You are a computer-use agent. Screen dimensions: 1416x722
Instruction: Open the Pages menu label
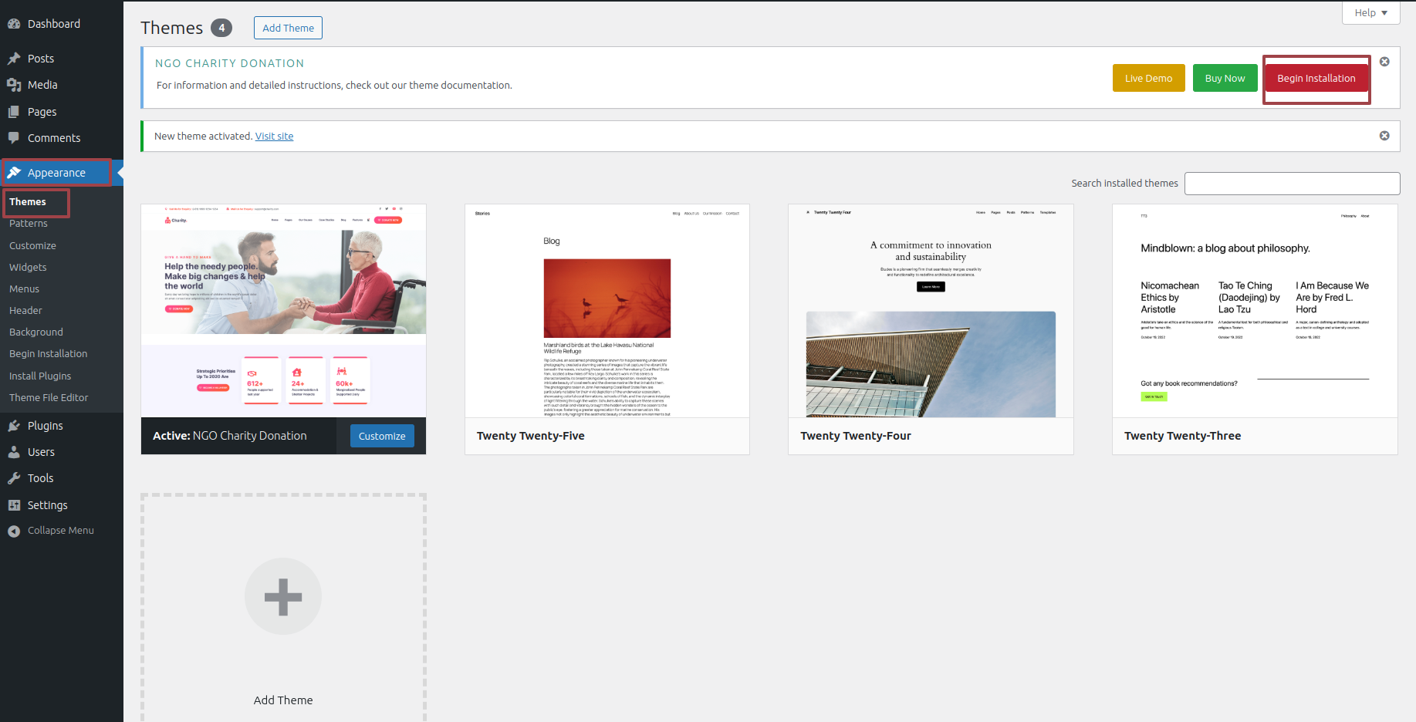(42, 112)
